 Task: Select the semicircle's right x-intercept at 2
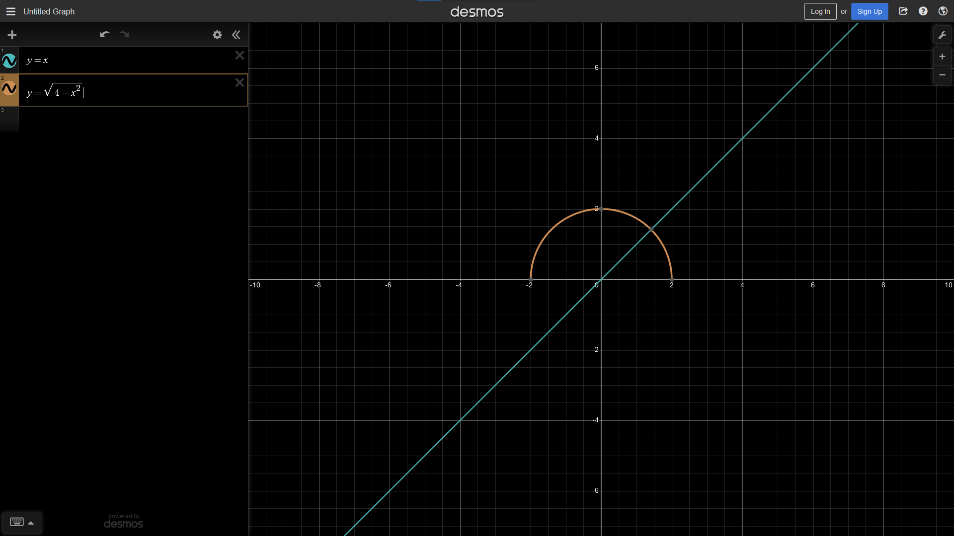click(672, 279)
